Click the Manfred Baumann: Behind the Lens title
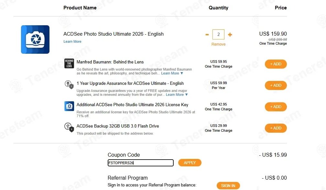Image resolution: width=326 pixels, height=190 pixels. pyautogui.click(x=110, y=62)
